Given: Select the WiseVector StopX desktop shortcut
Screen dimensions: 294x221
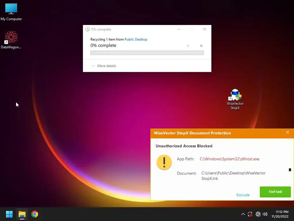Looking at the screenshot, I should [235, 99].
